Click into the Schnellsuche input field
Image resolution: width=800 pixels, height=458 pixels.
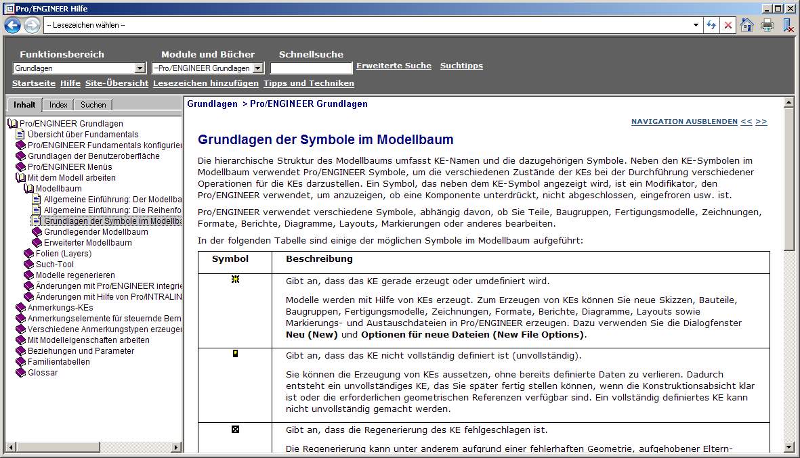coord(311,68)
